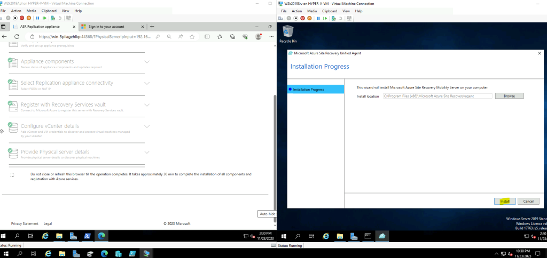Open the Legal link

48,223
